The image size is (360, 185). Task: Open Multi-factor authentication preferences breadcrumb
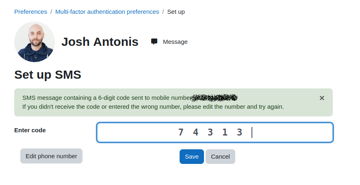click(107, 12)
